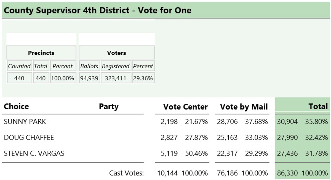Click the Choice column header
331x180 pixels.
pyautogui.click(x=16, y=107)
